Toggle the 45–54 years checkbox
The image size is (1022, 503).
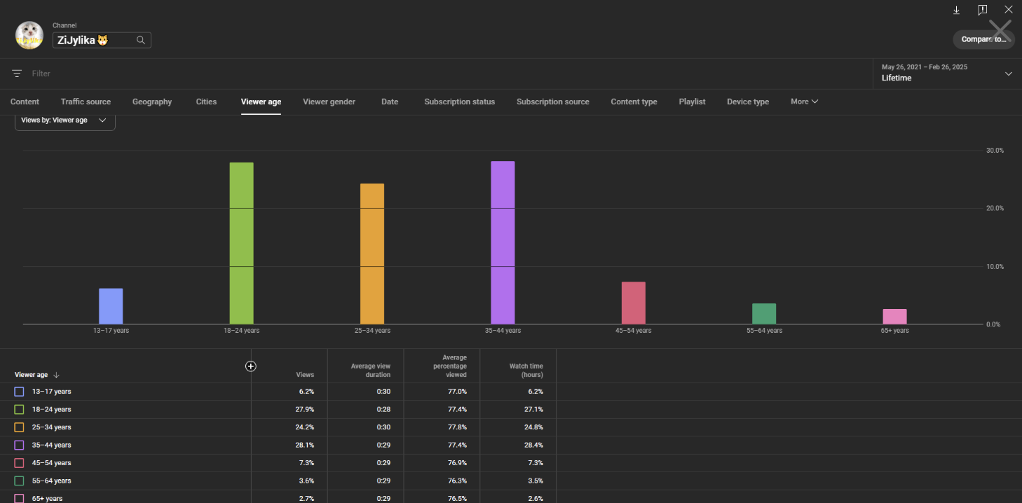[x=19, y=463]
